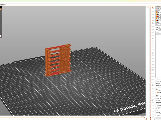This screenshot has width=161, height=120.
Task: Click the cog icon in Print settings preset
Action: [157, 8]
